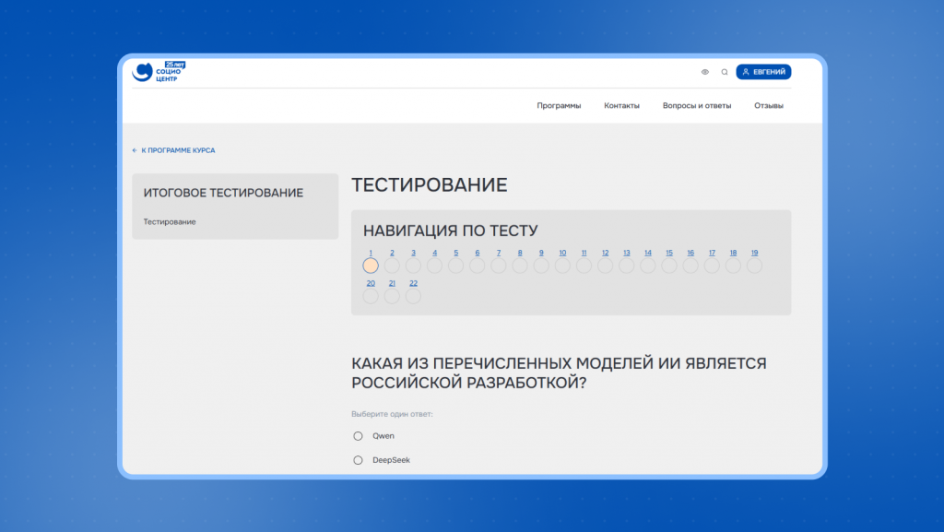The height and width of the screenshot is (532, 944).
Task: Click the status circle under question 10
Action: coord(562,266)
